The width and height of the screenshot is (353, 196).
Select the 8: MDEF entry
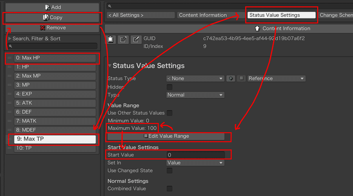pos(55,130)
